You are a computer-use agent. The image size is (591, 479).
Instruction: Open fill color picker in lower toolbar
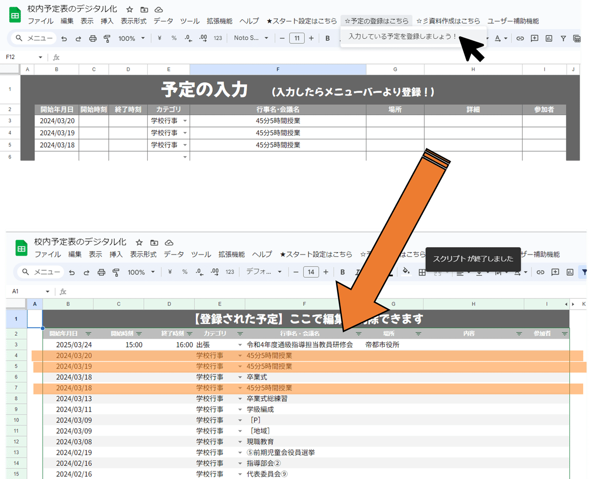[406, 271]
